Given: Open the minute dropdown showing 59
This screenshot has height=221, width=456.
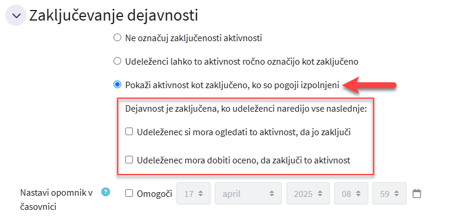Looking at the screenshot, I should [x=390, y=193].
